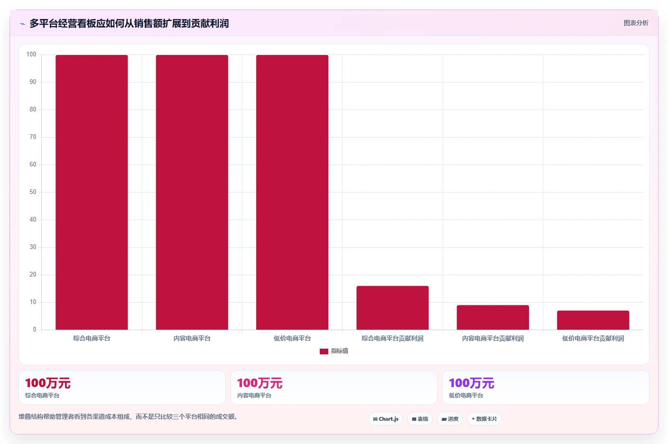Open the 低价电商平台 100万元 data card

coord(546,388)
